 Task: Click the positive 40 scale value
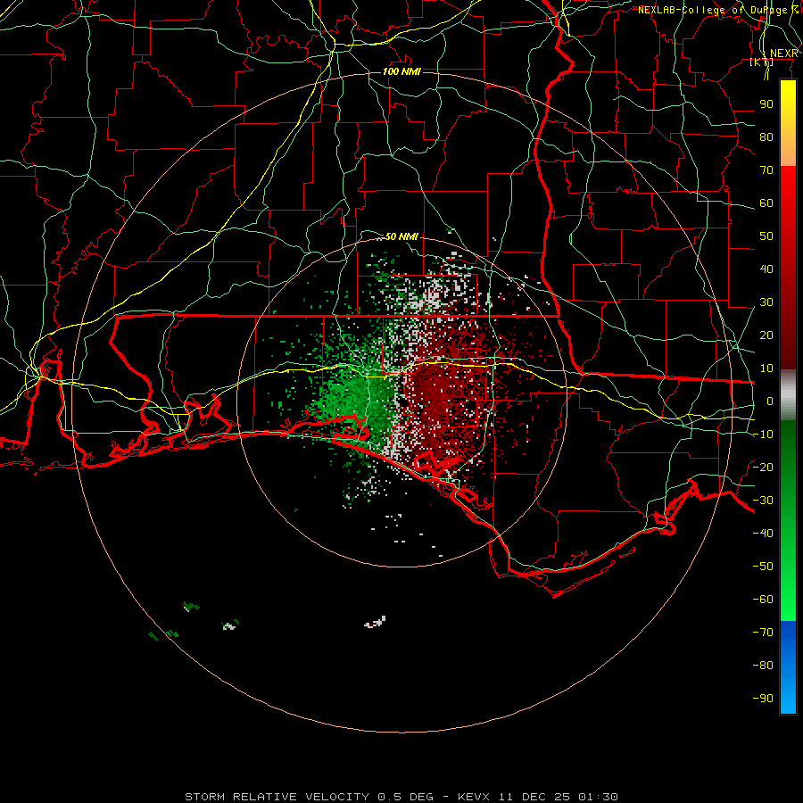click(766, 269)
